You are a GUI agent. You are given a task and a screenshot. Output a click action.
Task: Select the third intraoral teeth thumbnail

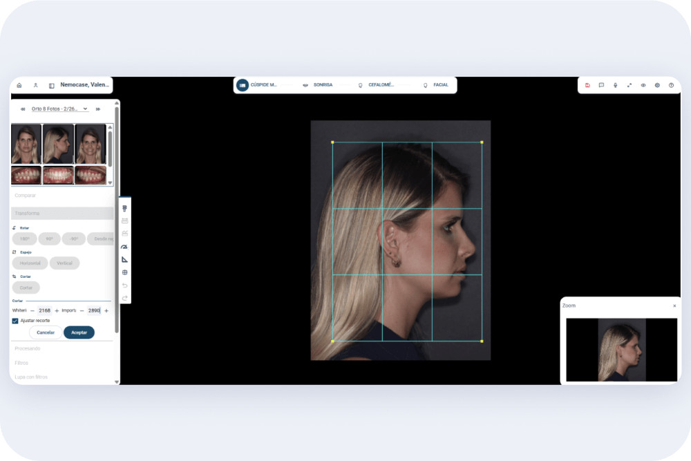[91, 176]
